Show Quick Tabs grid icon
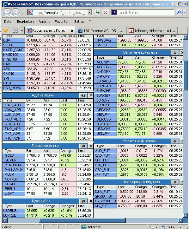The width and height of the screenshot is (189, 229). [x=15, y=30]
